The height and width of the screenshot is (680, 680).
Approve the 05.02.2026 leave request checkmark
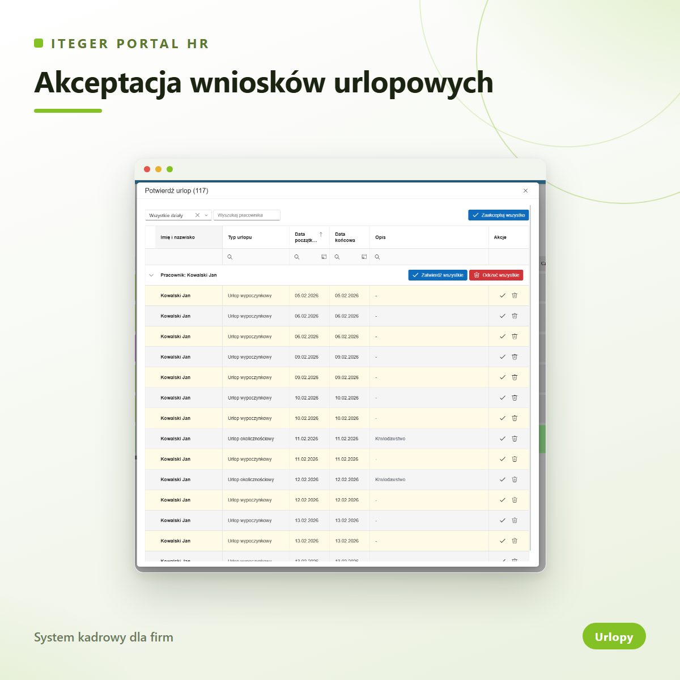point(502,295)
